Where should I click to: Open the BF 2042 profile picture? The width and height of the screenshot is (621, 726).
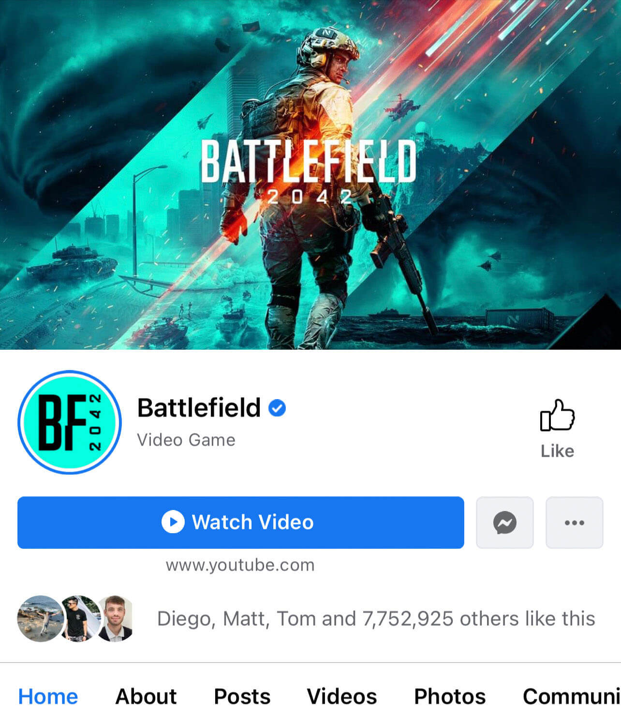(70, 422)
